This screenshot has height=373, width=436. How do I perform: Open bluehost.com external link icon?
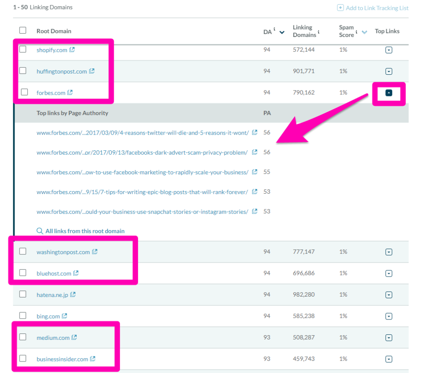pos(76,273)
